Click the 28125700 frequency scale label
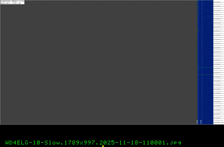 [217, 60]
